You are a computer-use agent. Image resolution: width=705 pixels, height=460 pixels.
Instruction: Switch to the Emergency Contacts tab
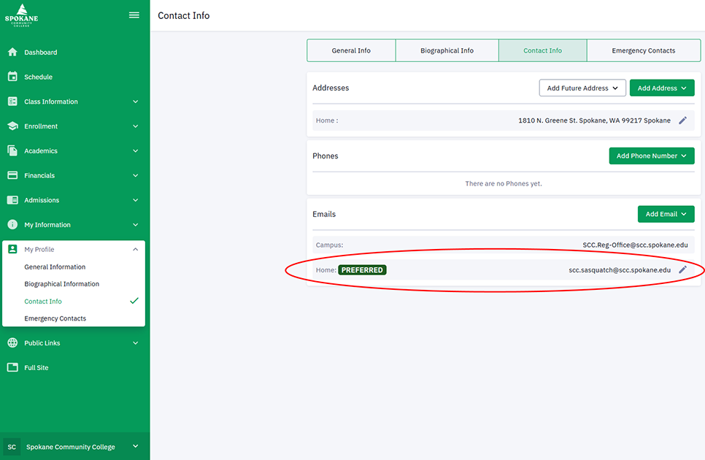click(x=643, y=50)
